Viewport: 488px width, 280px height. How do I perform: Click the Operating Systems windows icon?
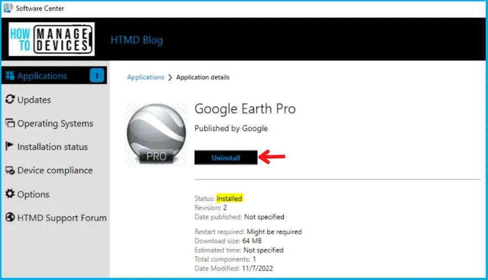point(9,123)
